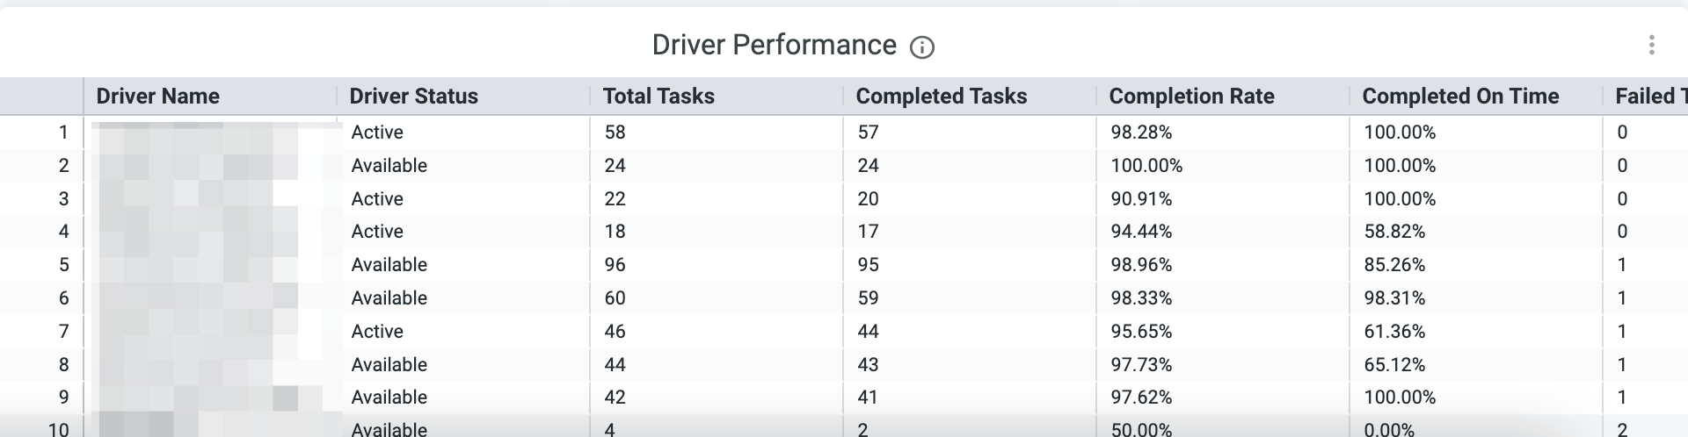Click the 58.82% completed on time cell
Screen dimensions: 1688x437
(x=1394, y=232)
